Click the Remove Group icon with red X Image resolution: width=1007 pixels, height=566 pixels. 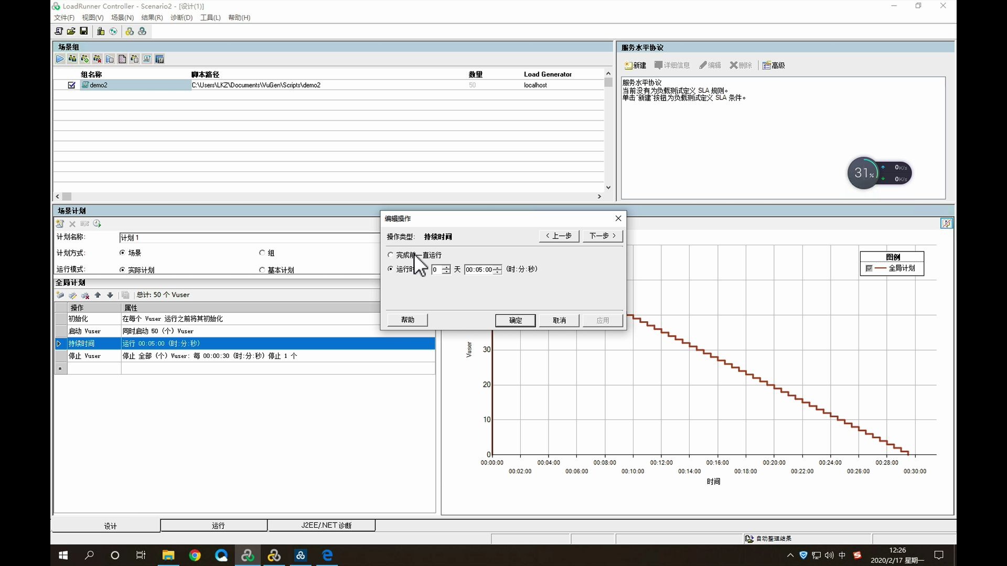(x=97, y=59)
